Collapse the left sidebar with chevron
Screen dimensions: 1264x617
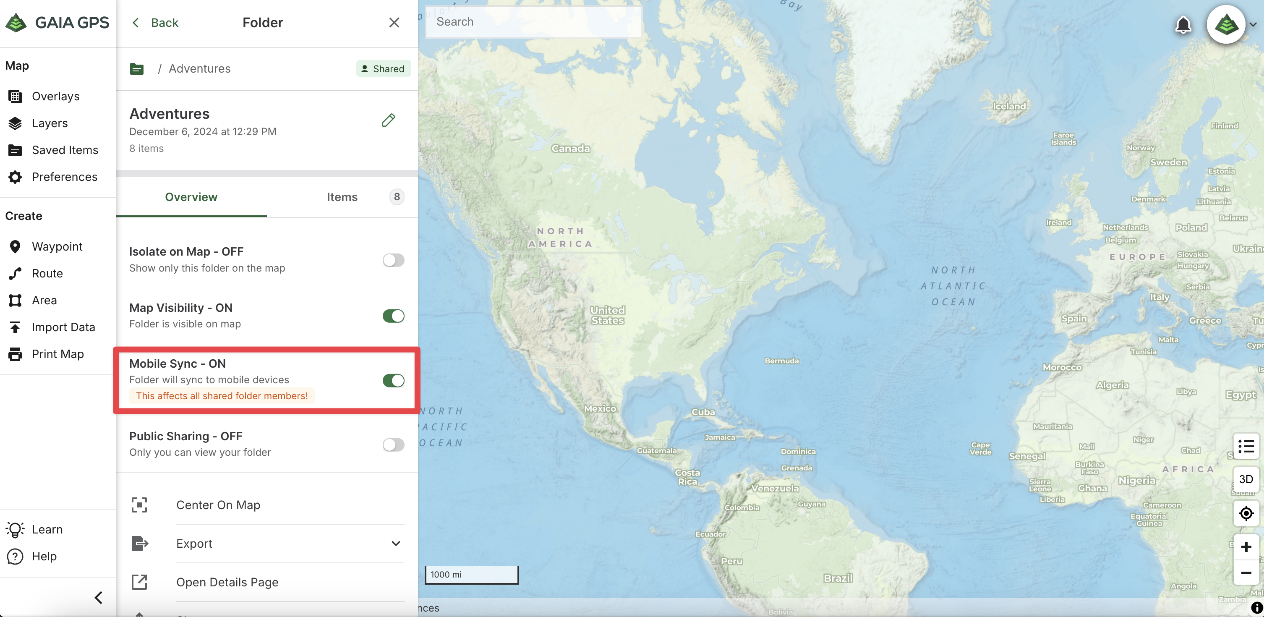point(99,597)
